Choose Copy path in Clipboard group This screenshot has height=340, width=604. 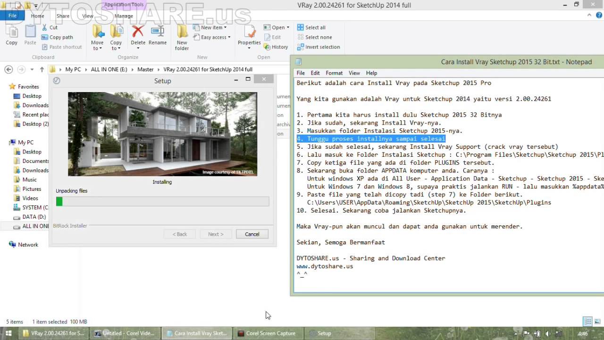point(57,37)
